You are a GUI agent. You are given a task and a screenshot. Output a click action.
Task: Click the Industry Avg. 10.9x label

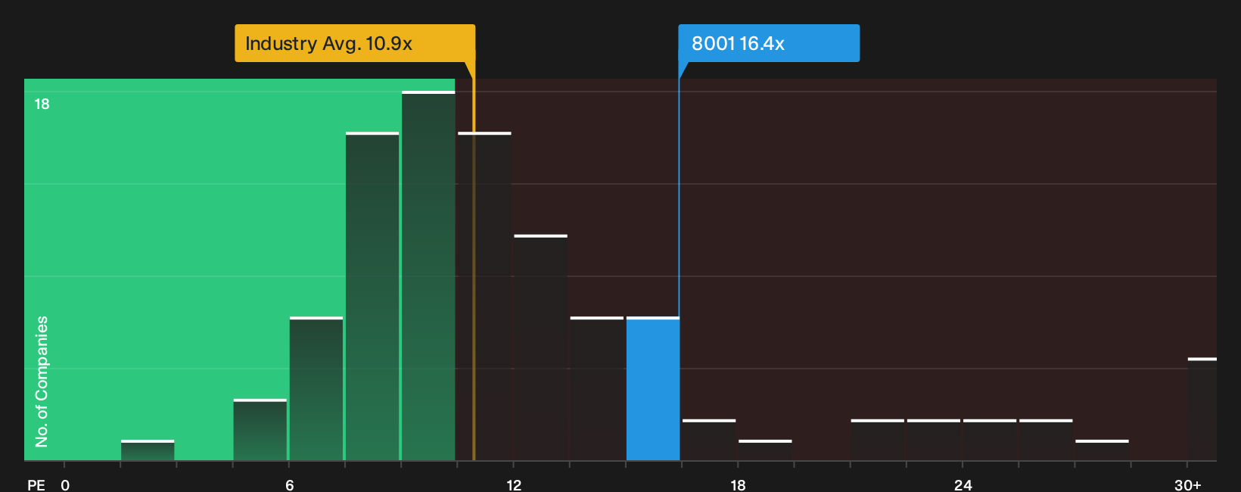pos(355,43)
